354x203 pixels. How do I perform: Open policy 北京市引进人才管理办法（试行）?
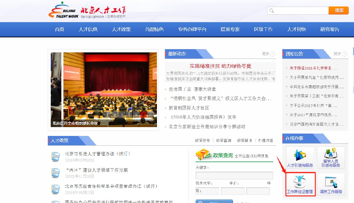[x=98, y=154]
